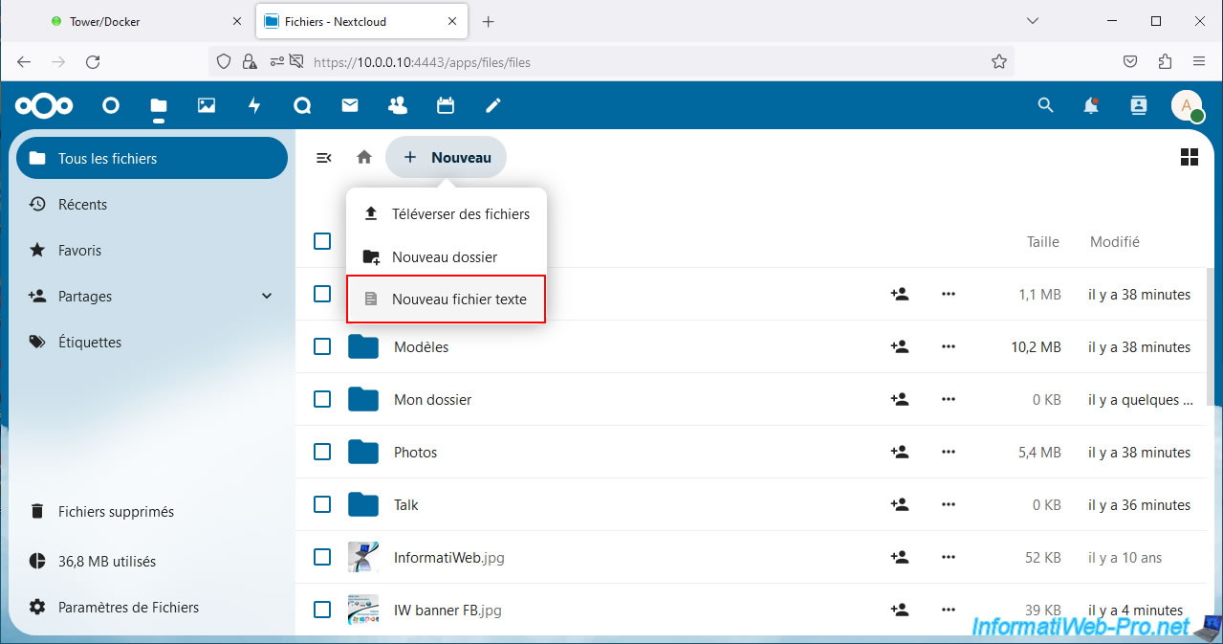Screen dimensions: 1223x644
Task: Open the actions menu for Talk folder
Action: [948, 504]
